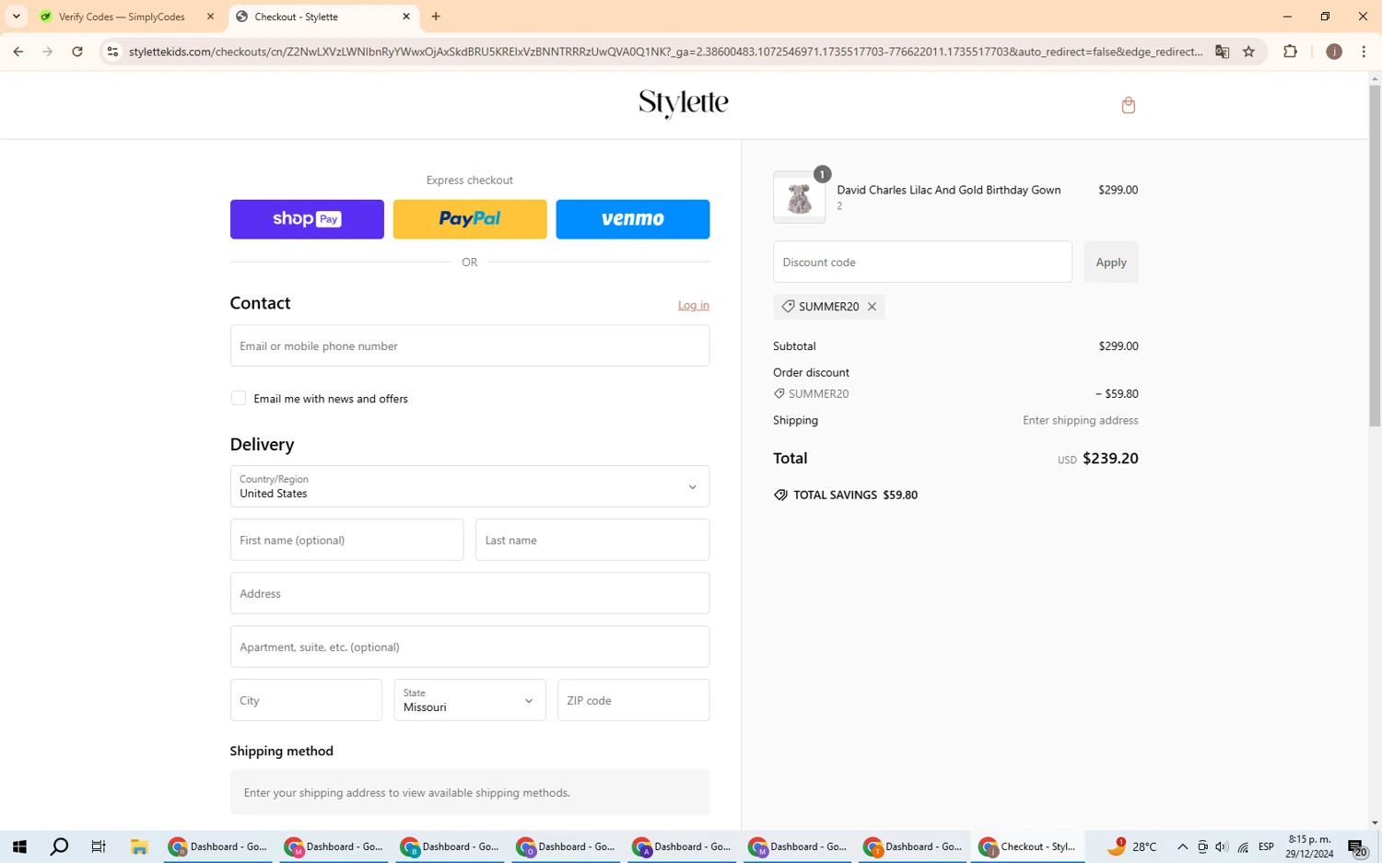Check 'Email me with news and offers'
The height and width of the screenshot is (863, 1382).
tap(239, 398)
